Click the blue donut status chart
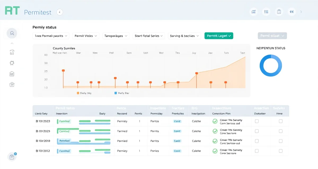 [x=271, y=65]
